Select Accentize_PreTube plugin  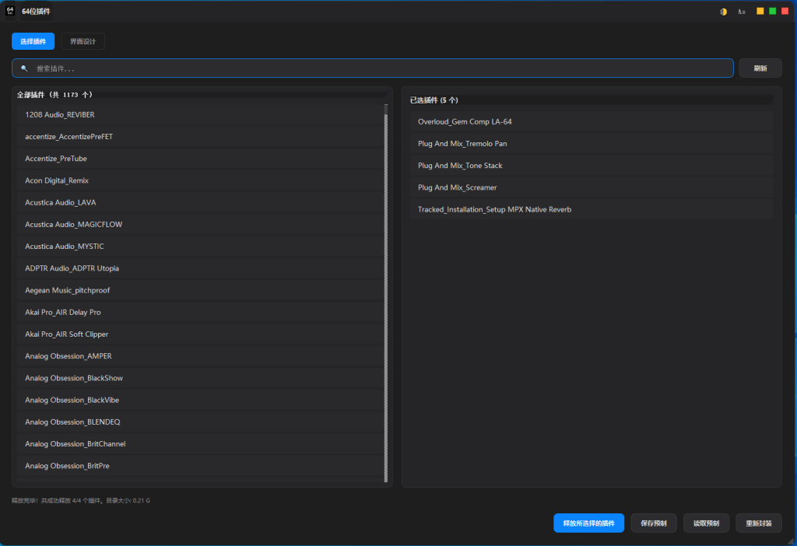point(201,159)
